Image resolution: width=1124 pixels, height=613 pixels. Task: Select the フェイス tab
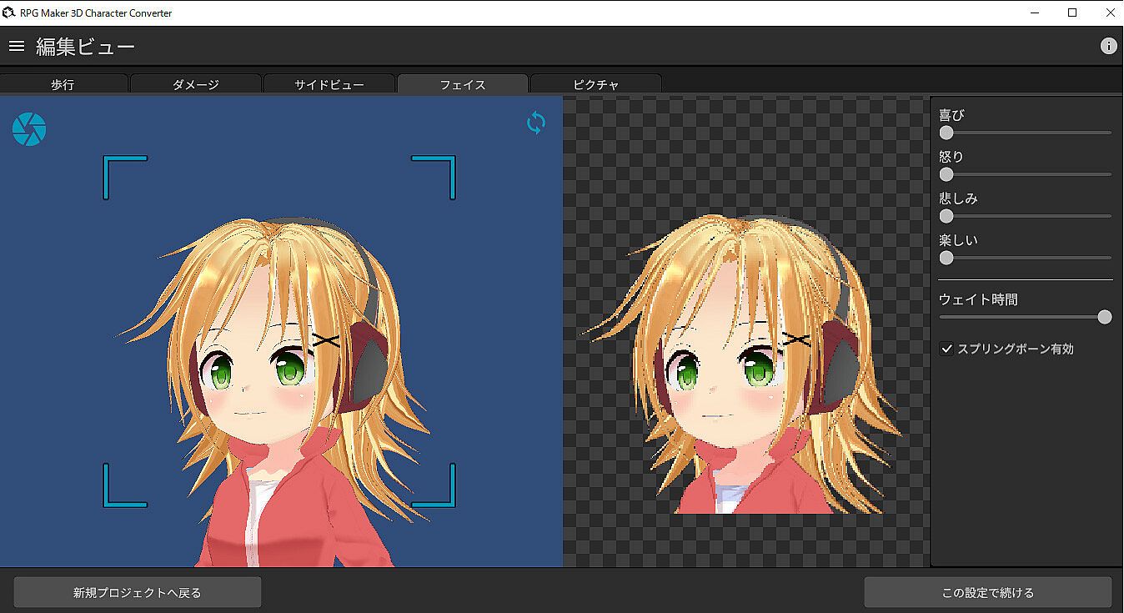(x=463, y=84)
